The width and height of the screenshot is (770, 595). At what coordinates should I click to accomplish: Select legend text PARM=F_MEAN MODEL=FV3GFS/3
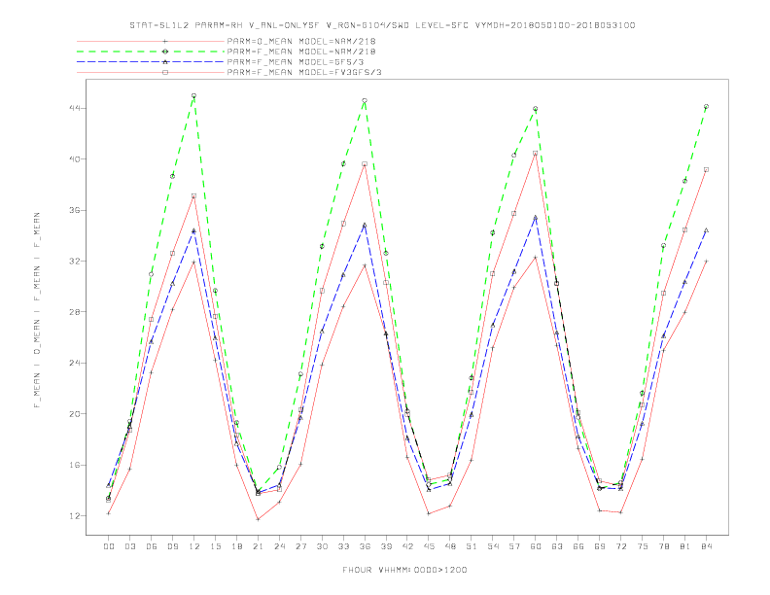point(304,72)
